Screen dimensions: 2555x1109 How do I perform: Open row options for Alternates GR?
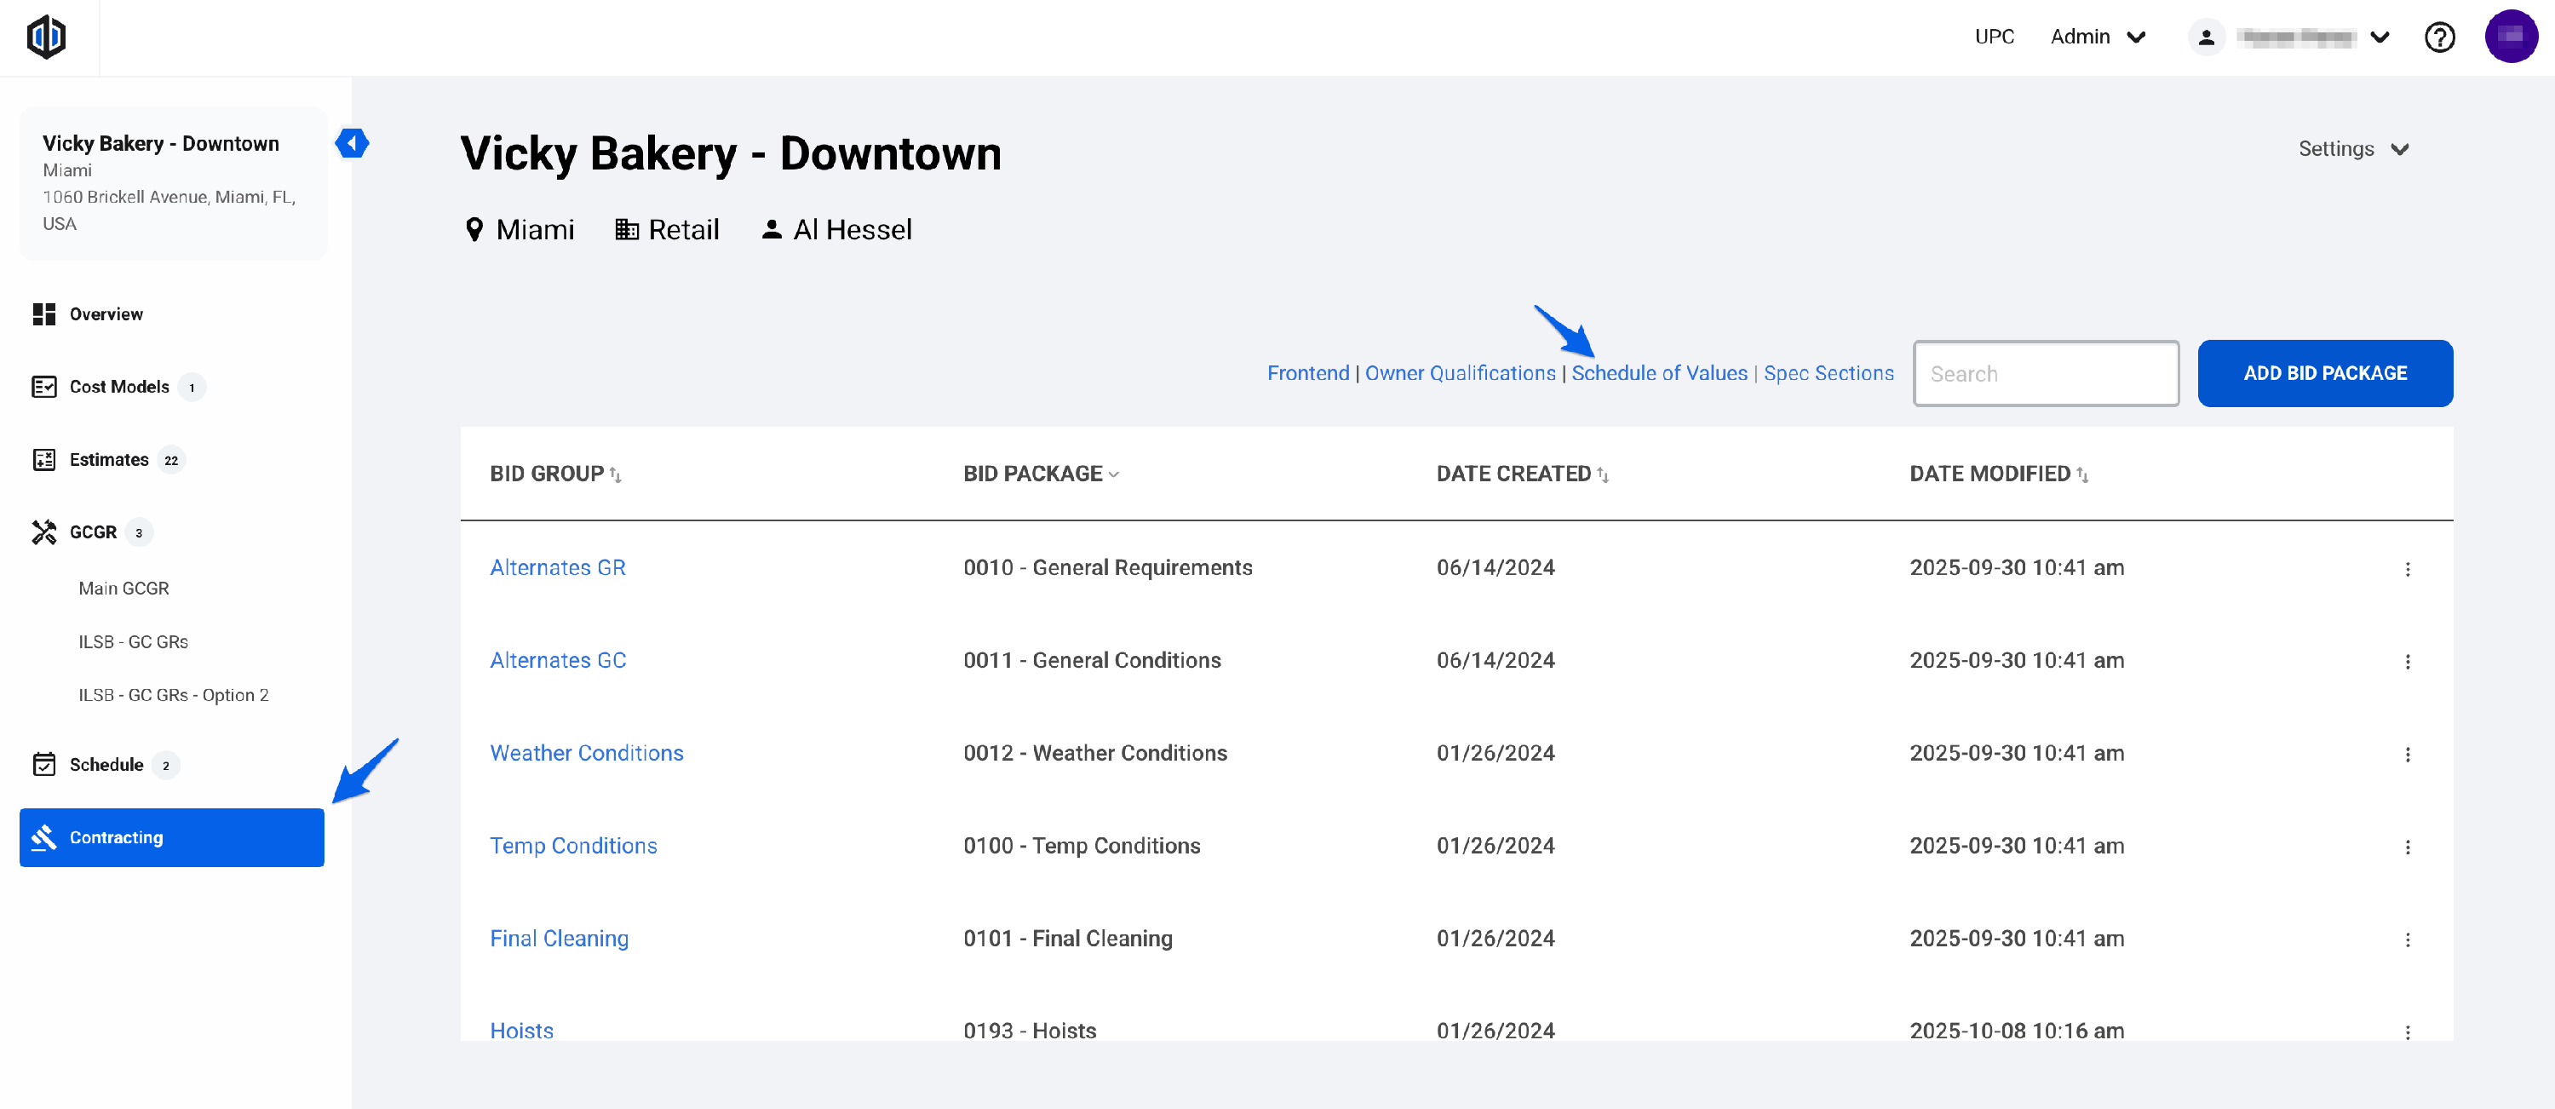coord(2407,569)
